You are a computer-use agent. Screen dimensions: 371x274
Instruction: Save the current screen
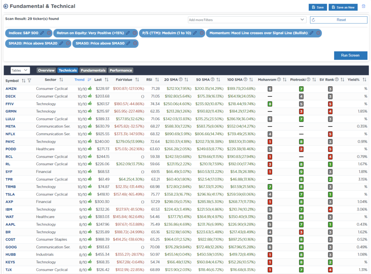318,7
